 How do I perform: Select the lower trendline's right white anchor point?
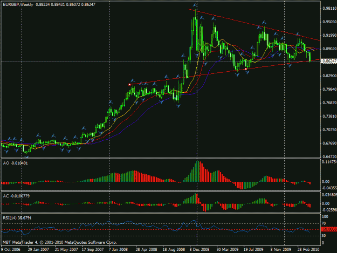click(x=246, y=69)
